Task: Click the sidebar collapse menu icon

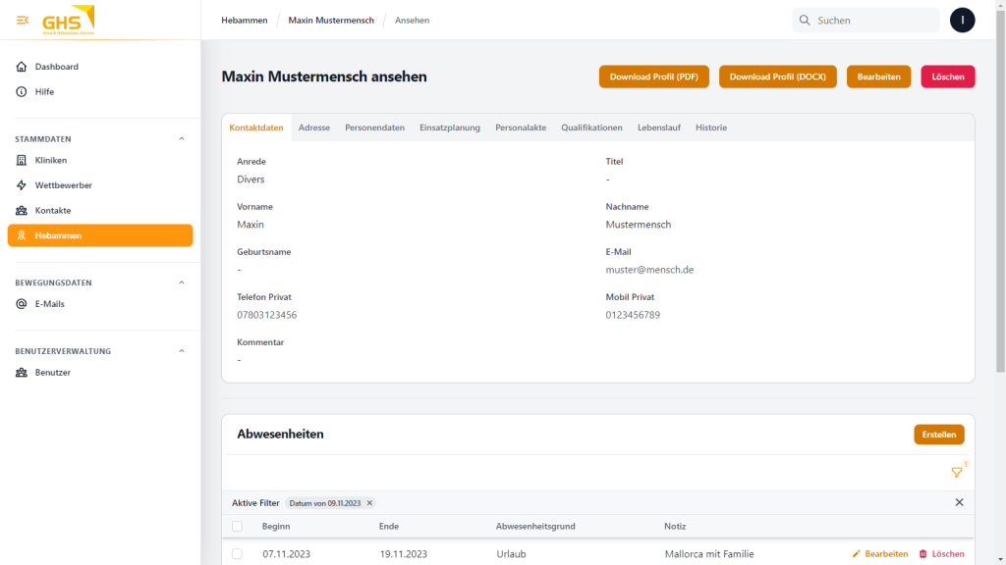Action: tap(23, 20)
